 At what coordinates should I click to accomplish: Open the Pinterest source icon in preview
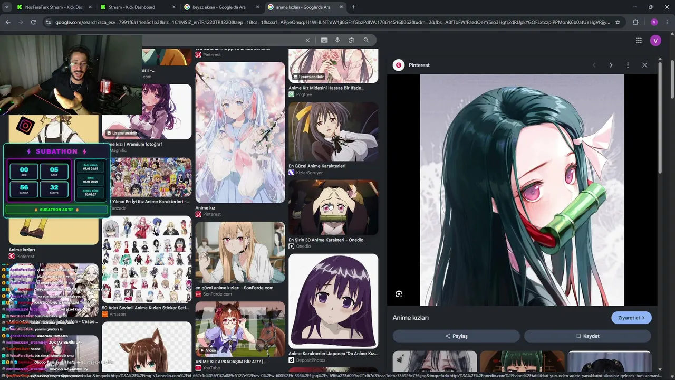click(399, 65)
